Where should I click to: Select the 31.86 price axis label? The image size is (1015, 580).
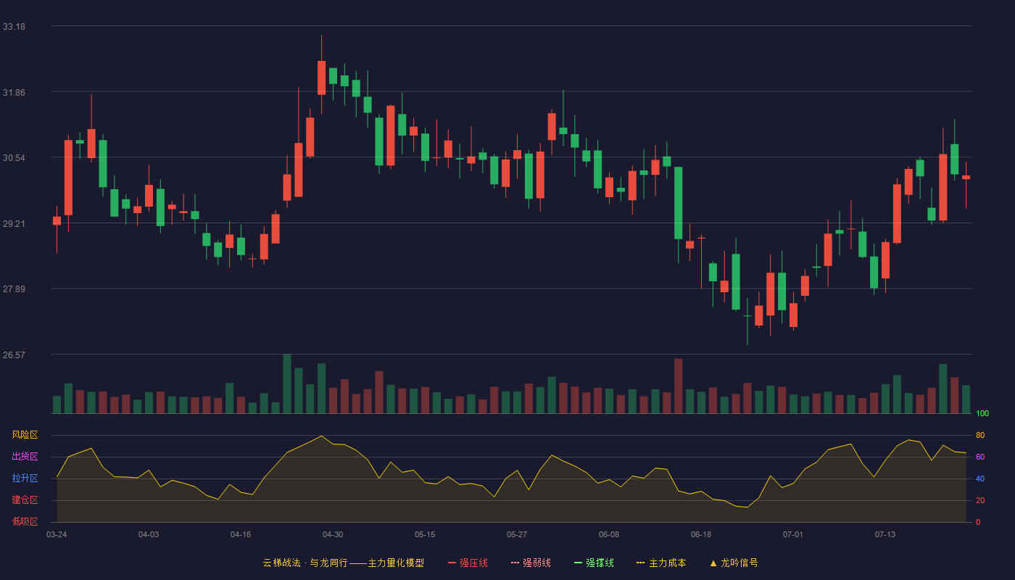(x=14, y=93)
